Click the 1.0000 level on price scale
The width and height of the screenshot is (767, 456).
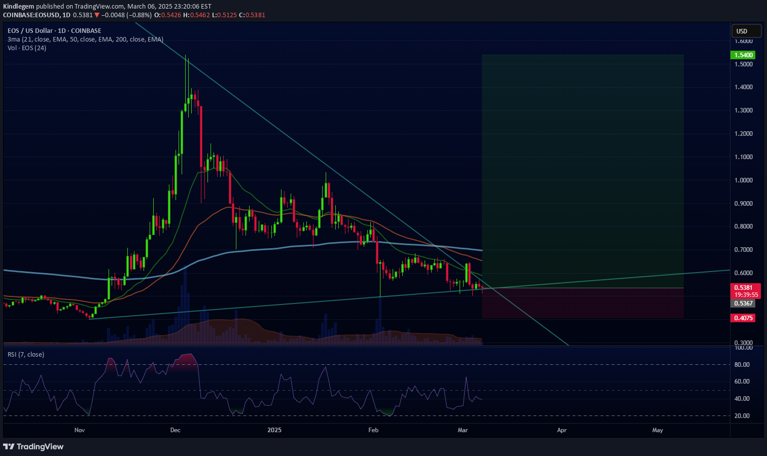coord(744,180)
